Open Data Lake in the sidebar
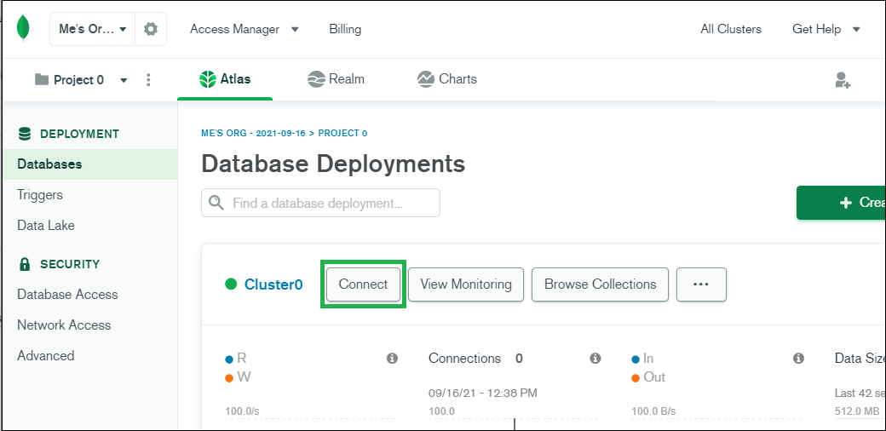The width and height of the screenshot is (886, 431). pos(46,226)
